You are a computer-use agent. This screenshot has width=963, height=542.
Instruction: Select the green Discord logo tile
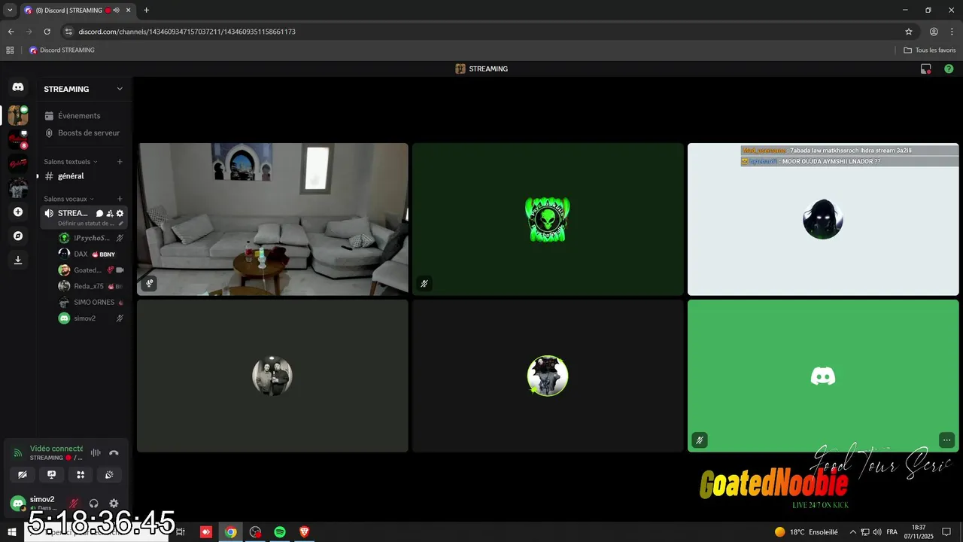(x=823, y=376)
